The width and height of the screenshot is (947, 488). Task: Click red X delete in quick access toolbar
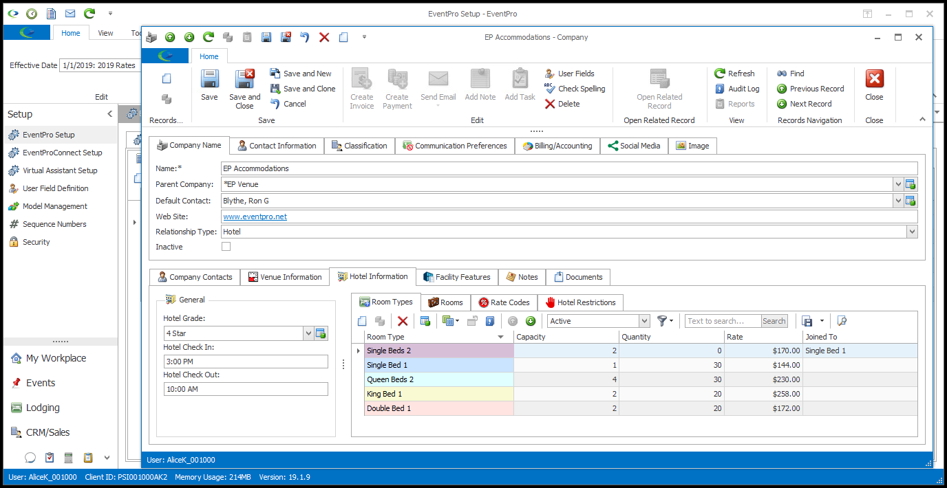(x=324, y=37)
